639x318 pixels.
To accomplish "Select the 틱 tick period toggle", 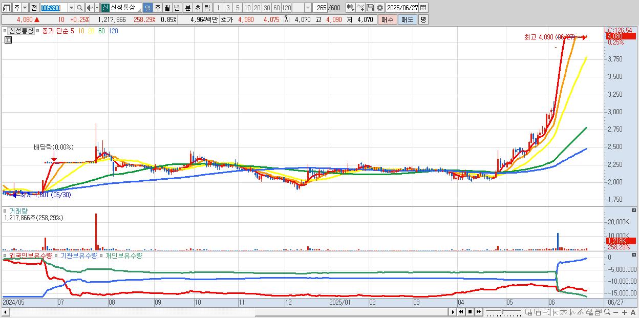I will (x=207, y=8).
